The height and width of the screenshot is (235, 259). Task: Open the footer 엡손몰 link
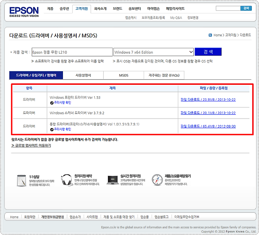pyautogui.click(x=145, y=217)
